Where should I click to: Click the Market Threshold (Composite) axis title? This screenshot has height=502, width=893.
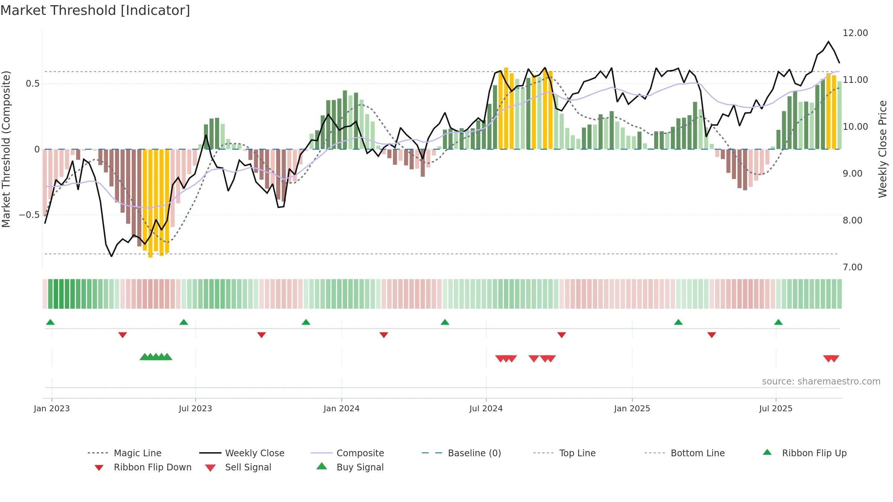pyautogui.click(x=6, y=149)
